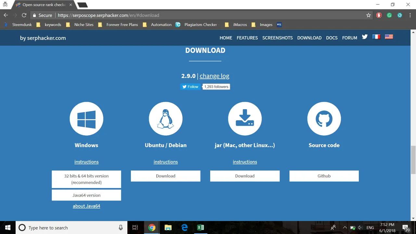
Task: Click Download under jar (Mac, other Linux...)
Action: 245,176
